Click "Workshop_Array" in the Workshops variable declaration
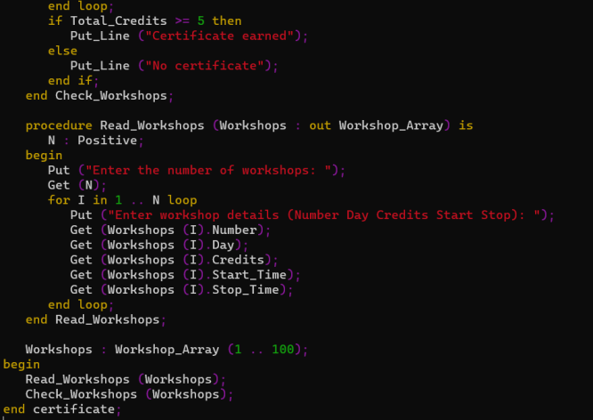 pos(167,350)
